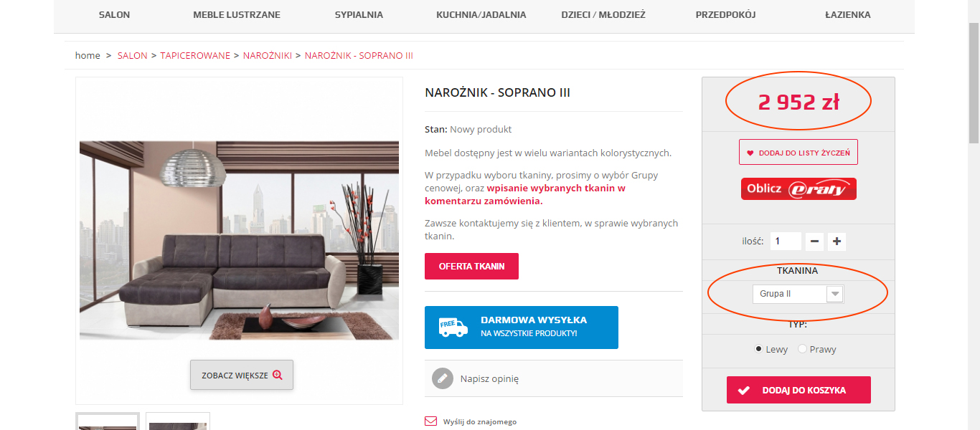Click the pencil icon beside Napisz opinię

tap(443, 378)
